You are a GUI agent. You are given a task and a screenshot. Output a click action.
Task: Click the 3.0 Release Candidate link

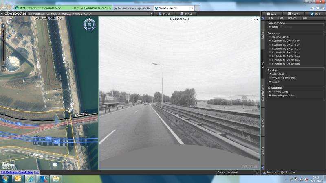[17, 172]
